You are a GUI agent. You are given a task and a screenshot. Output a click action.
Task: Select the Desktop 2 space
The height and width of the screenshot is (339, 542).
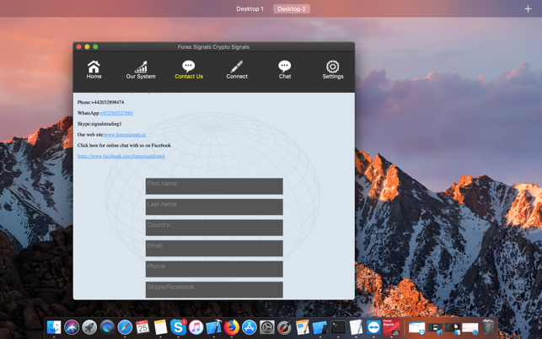coord(292,8)
